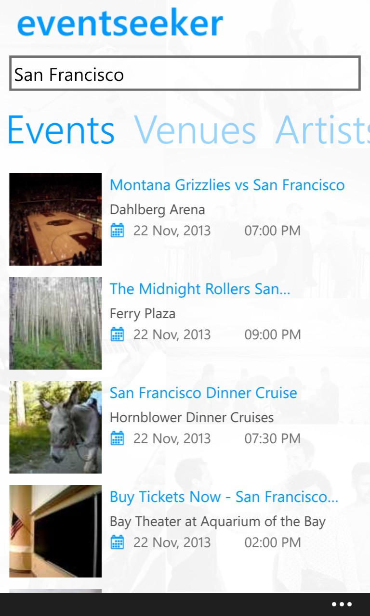Select the Events tab

tap(61, 130)
